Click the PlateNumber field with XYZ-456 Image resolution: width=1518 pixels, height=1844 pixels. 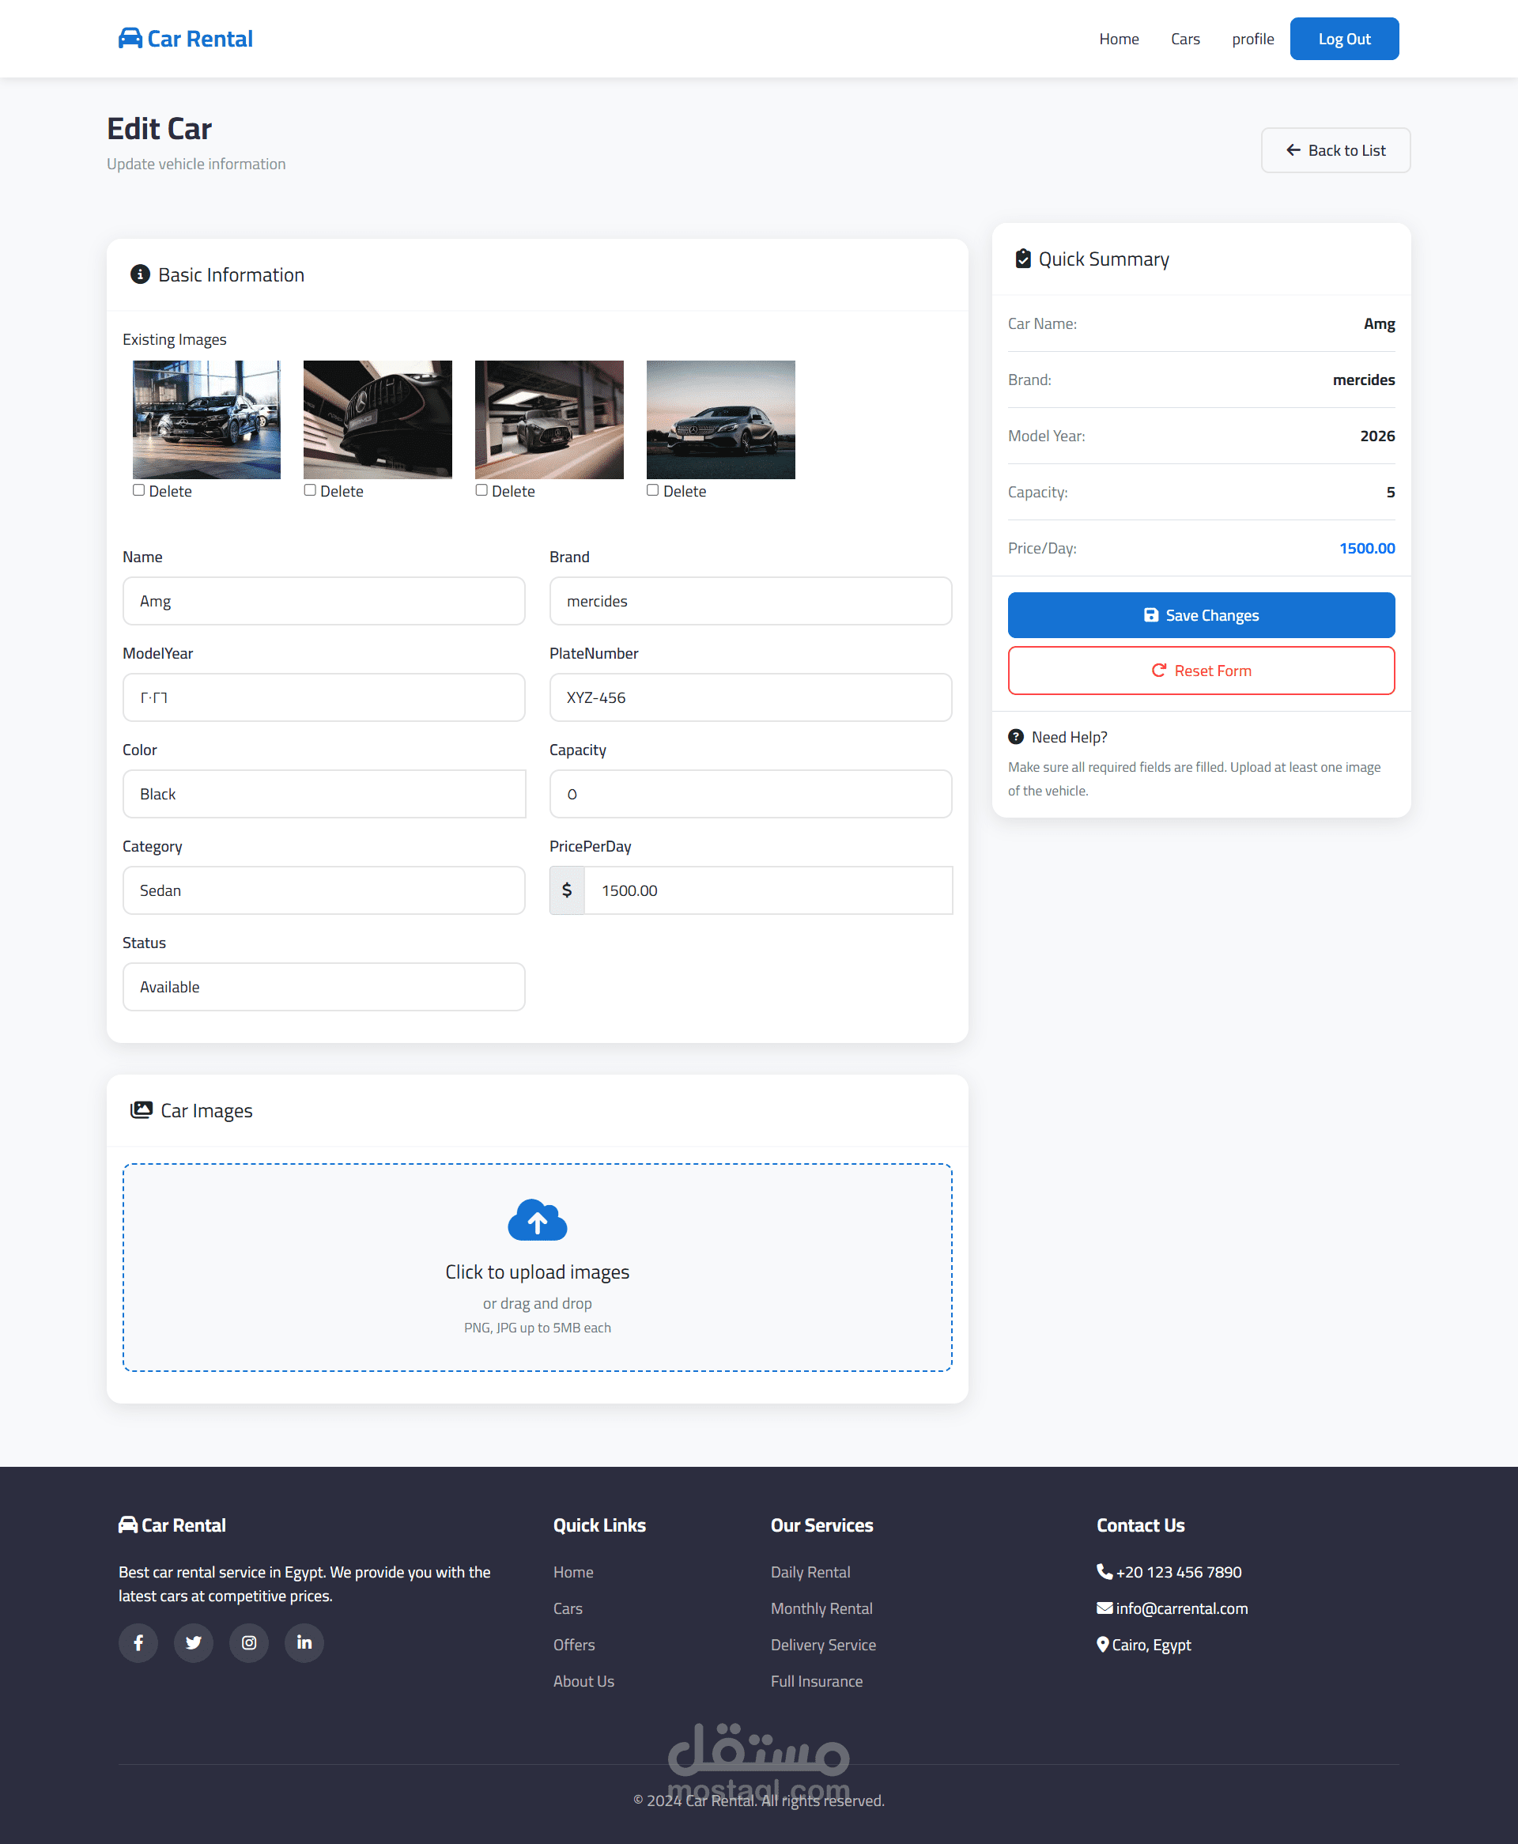[750, 697]
